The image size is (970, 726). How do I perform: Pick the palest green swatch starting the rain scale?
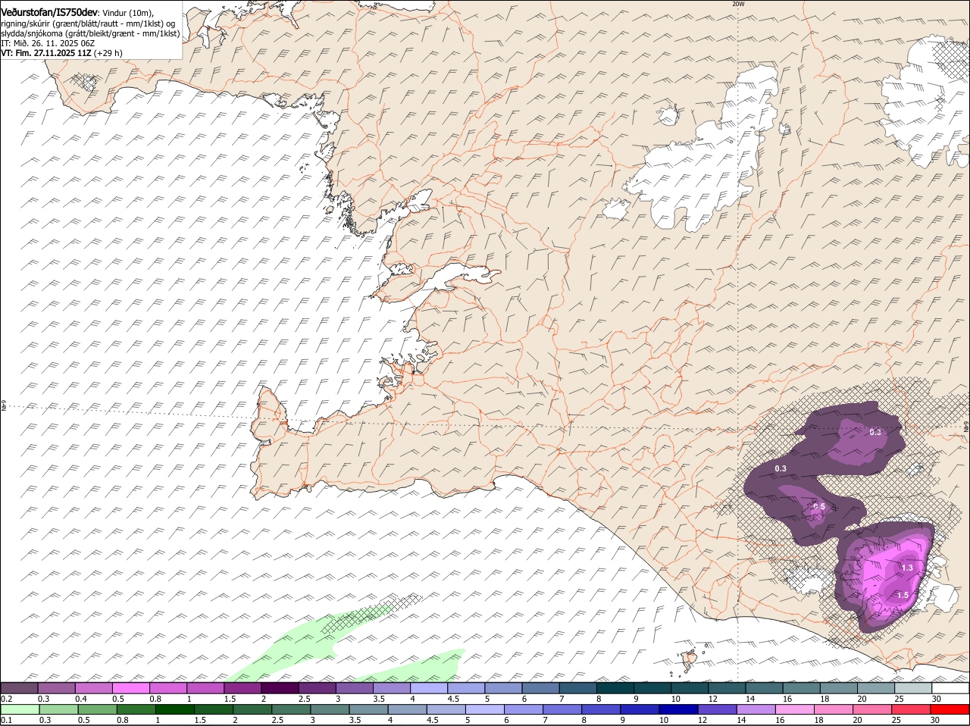click(x=19, y=709)
